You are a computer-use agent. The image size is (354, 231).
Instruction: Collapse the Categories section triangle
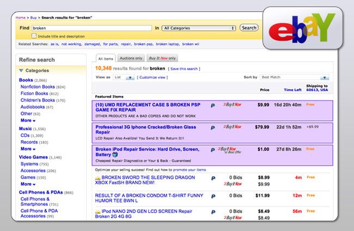click(21, 71)
